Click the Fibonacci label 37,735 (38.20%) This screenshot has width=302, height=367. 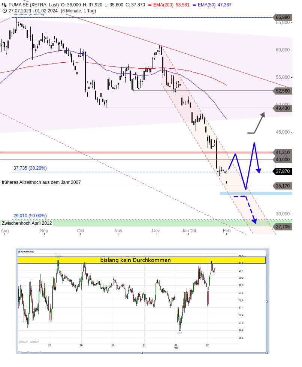pos(30,168)
